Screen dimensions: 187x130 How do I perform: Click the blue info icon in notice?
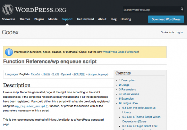(x=9, y=52)
